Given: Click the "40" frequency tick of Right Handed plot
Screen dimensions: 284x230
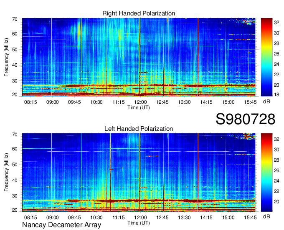Looking at the screenshot, I should [15, 65].
